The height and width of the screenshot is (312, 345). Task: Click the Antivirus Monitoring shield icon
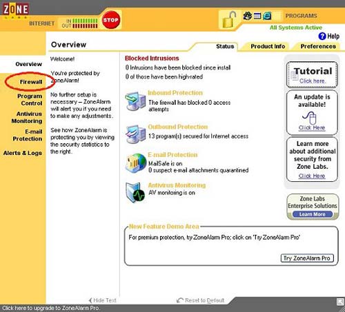pos(135,192)
